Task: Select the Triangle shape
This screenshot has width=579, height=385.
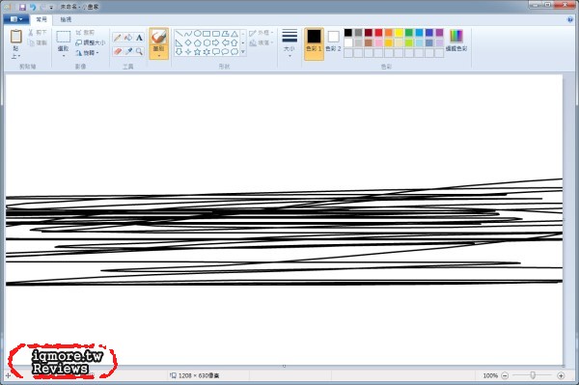Action: click(234, 34)
